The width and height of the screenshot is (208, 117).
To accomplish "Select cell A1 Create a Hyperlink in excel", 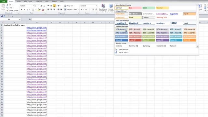I will pyautogui.click(x=15, y=25).
